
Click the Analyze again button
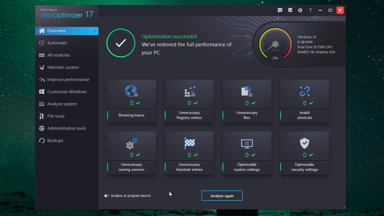click(x=222, y=196)
